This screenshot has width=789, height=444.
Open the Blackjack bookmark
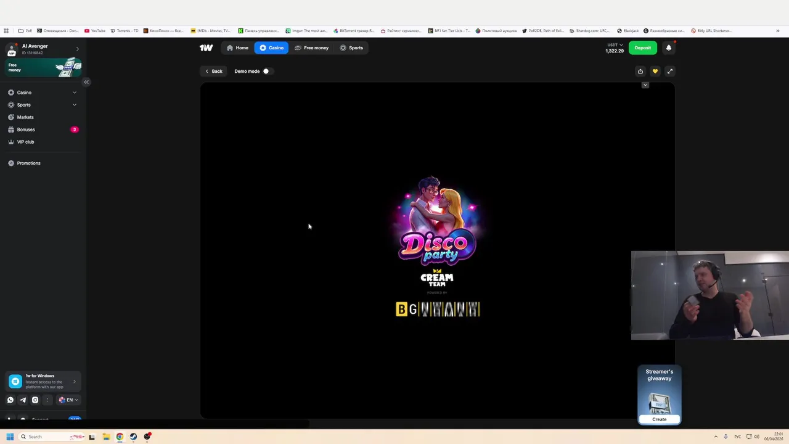(x=628, y=31)
